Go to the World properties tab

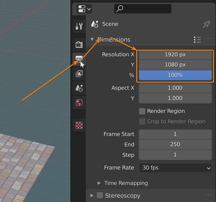79,103
